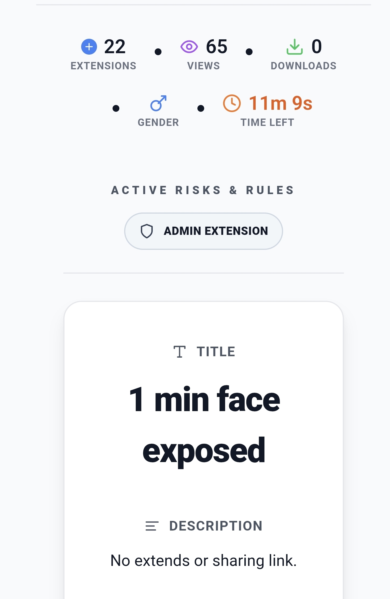Click the shield icon in Admin Extension
The image size is (390, 599).
pyautogui.click(x=147, y=231)
